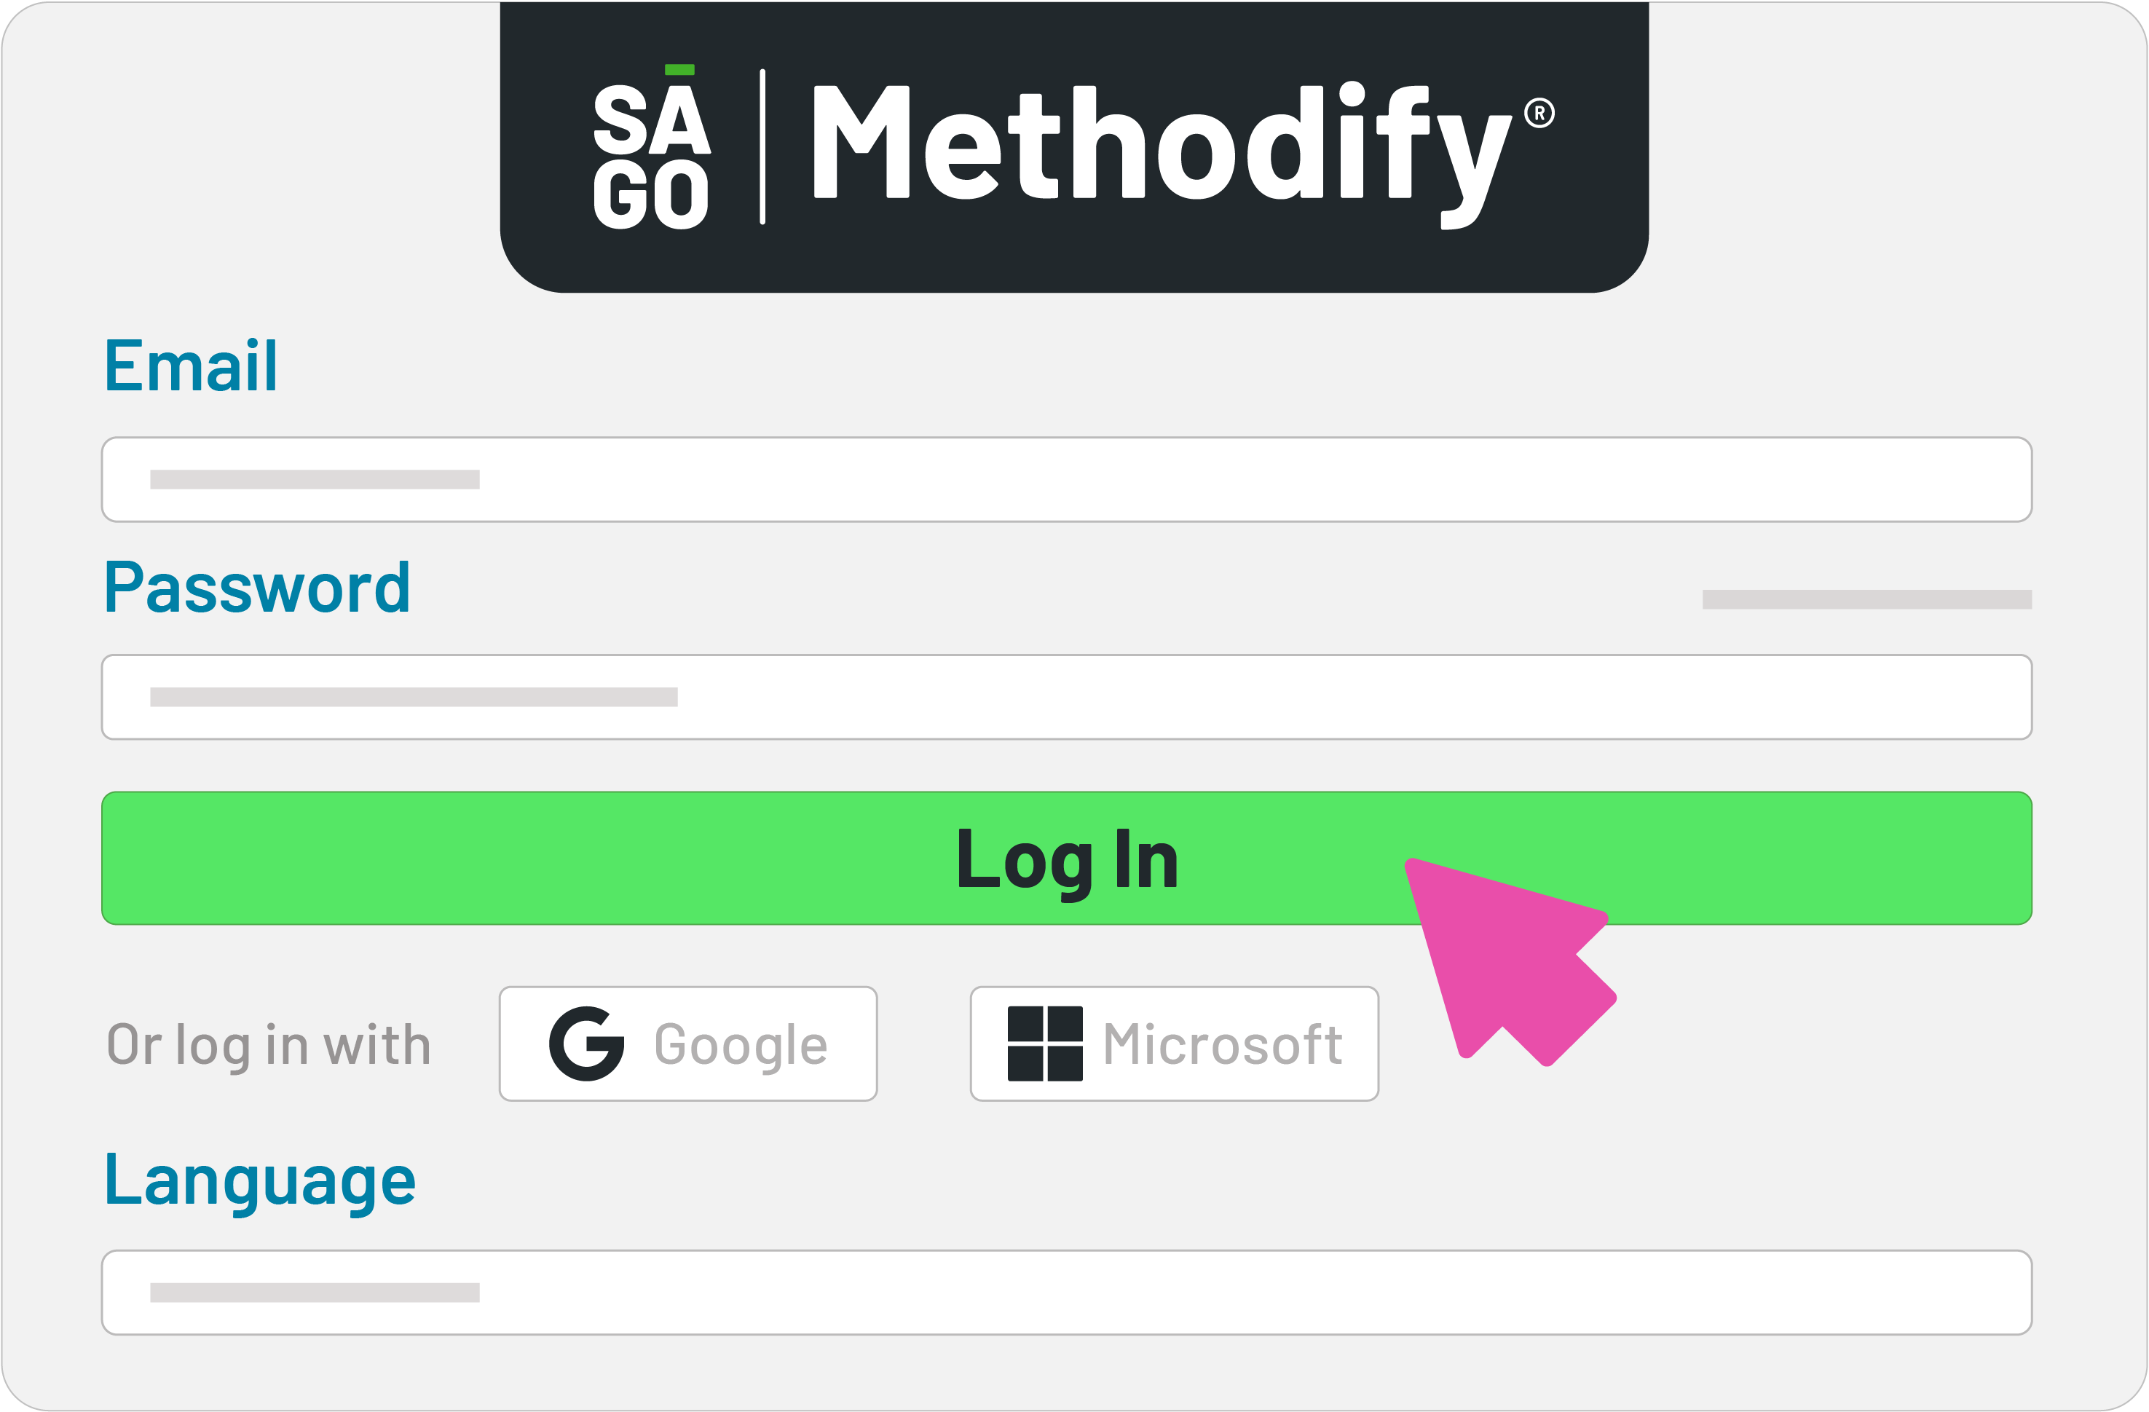This screenshot has width=2149, height=1412.
Task: Click the Google "G" logo icon
Action: tap(586, 1043)
